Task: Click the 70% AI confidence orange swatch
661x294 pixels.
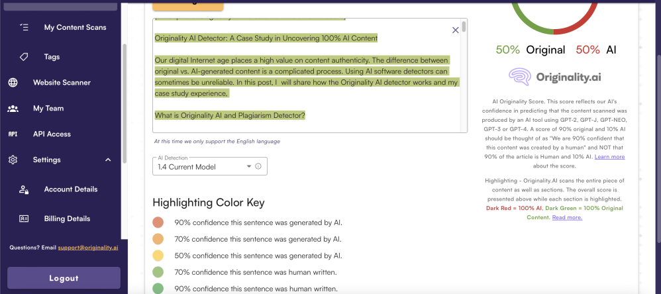Action: [x=158, y=239]
